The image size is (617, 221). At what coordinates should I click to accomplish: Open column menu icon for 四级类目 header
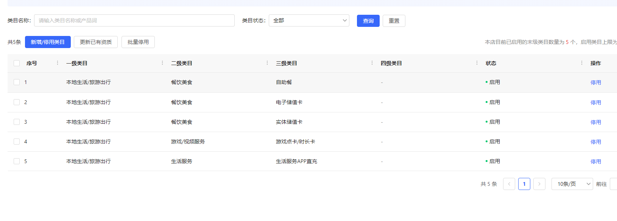coord(477,63)
